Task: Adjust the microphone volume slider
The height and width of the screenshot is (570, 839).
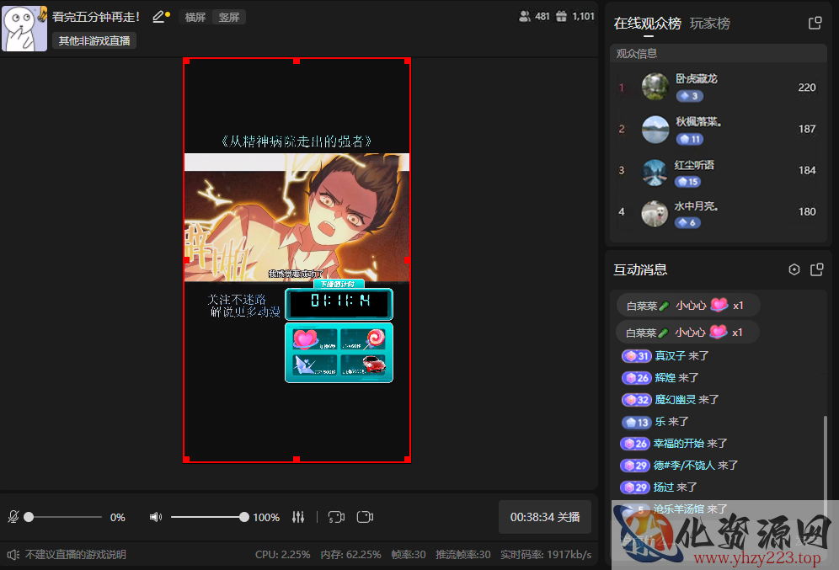Action: pos(65,517)
